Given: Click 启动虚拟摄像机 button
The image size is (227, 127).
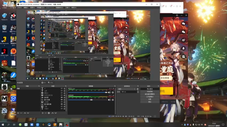Looking at the screenshot, I should (150, 94).
